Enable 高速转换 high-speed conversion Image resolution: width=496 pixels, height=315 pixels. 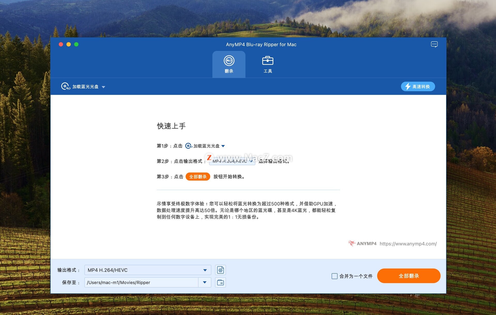(418, 86)
